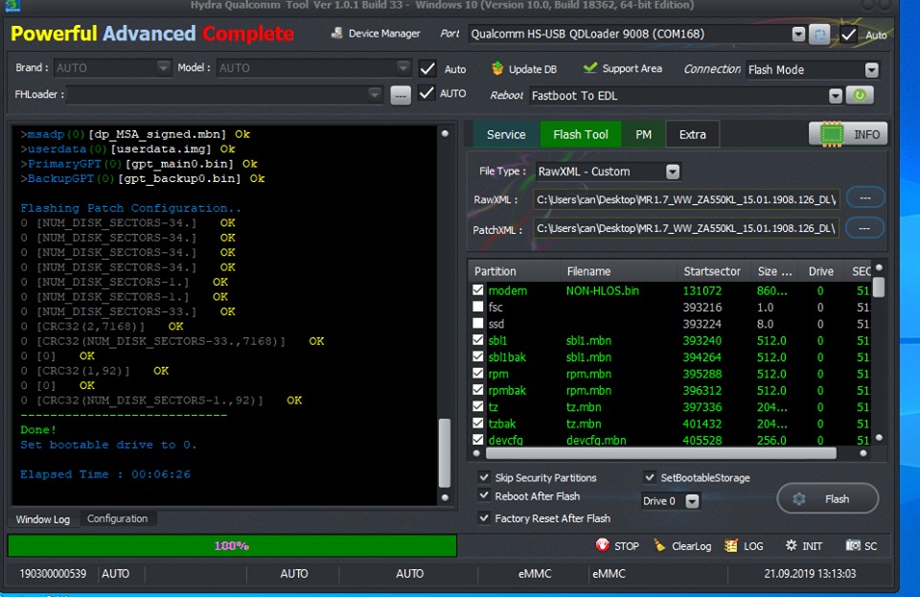Enable the fsc partition checkbox
The height and width of the screenshot is (597, 920).
point(478,308)
